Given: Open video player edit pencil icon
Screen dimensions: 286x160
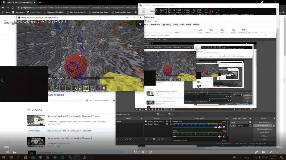Looking at the screenshot, I should (256, 152).
